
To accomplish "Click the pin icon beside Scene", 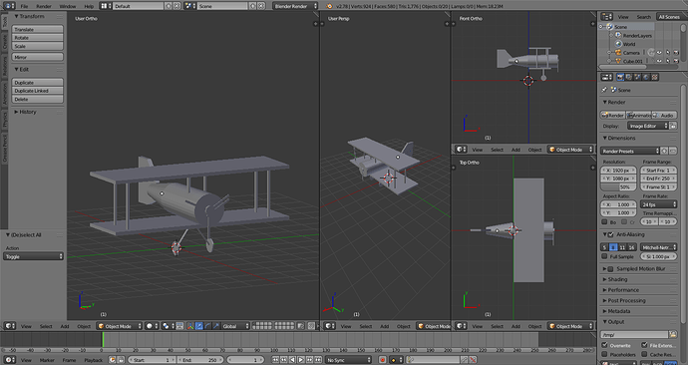I will tap(604, 90).
